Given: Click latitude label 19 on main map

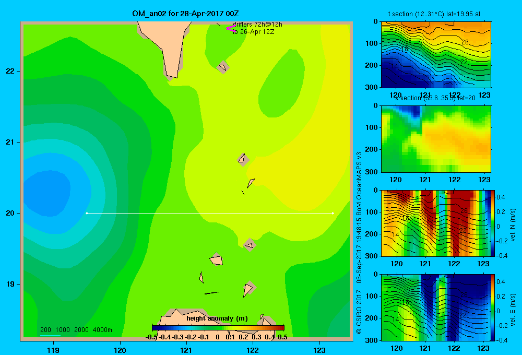Looking at the screenshot, I should coord(10,284).
